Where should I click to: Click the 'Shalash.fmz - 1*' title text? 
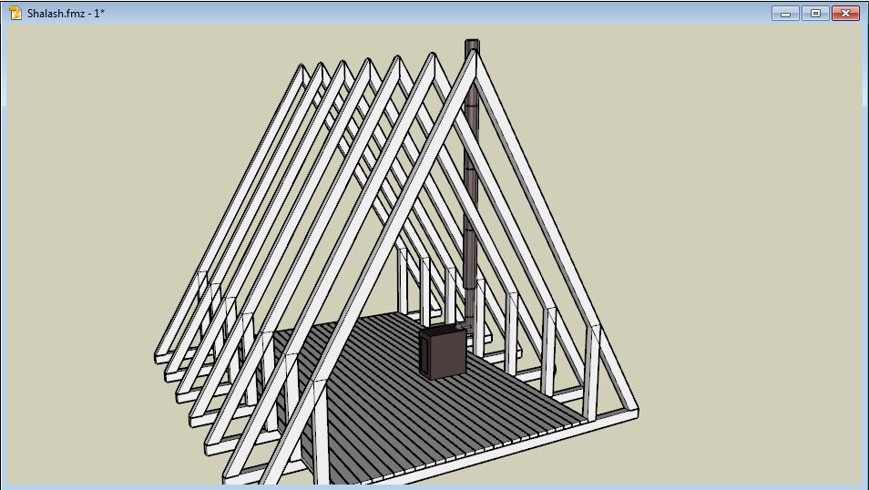point(66,13)
